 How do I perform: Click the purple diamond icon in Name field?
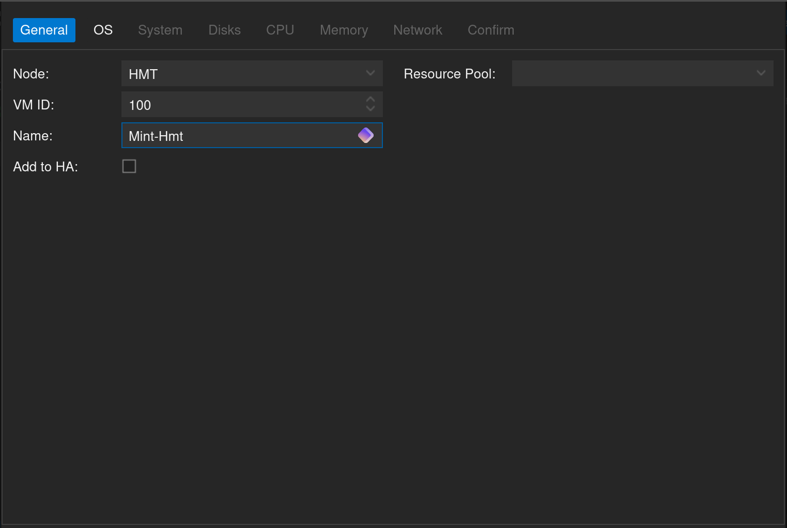[366, 135]
